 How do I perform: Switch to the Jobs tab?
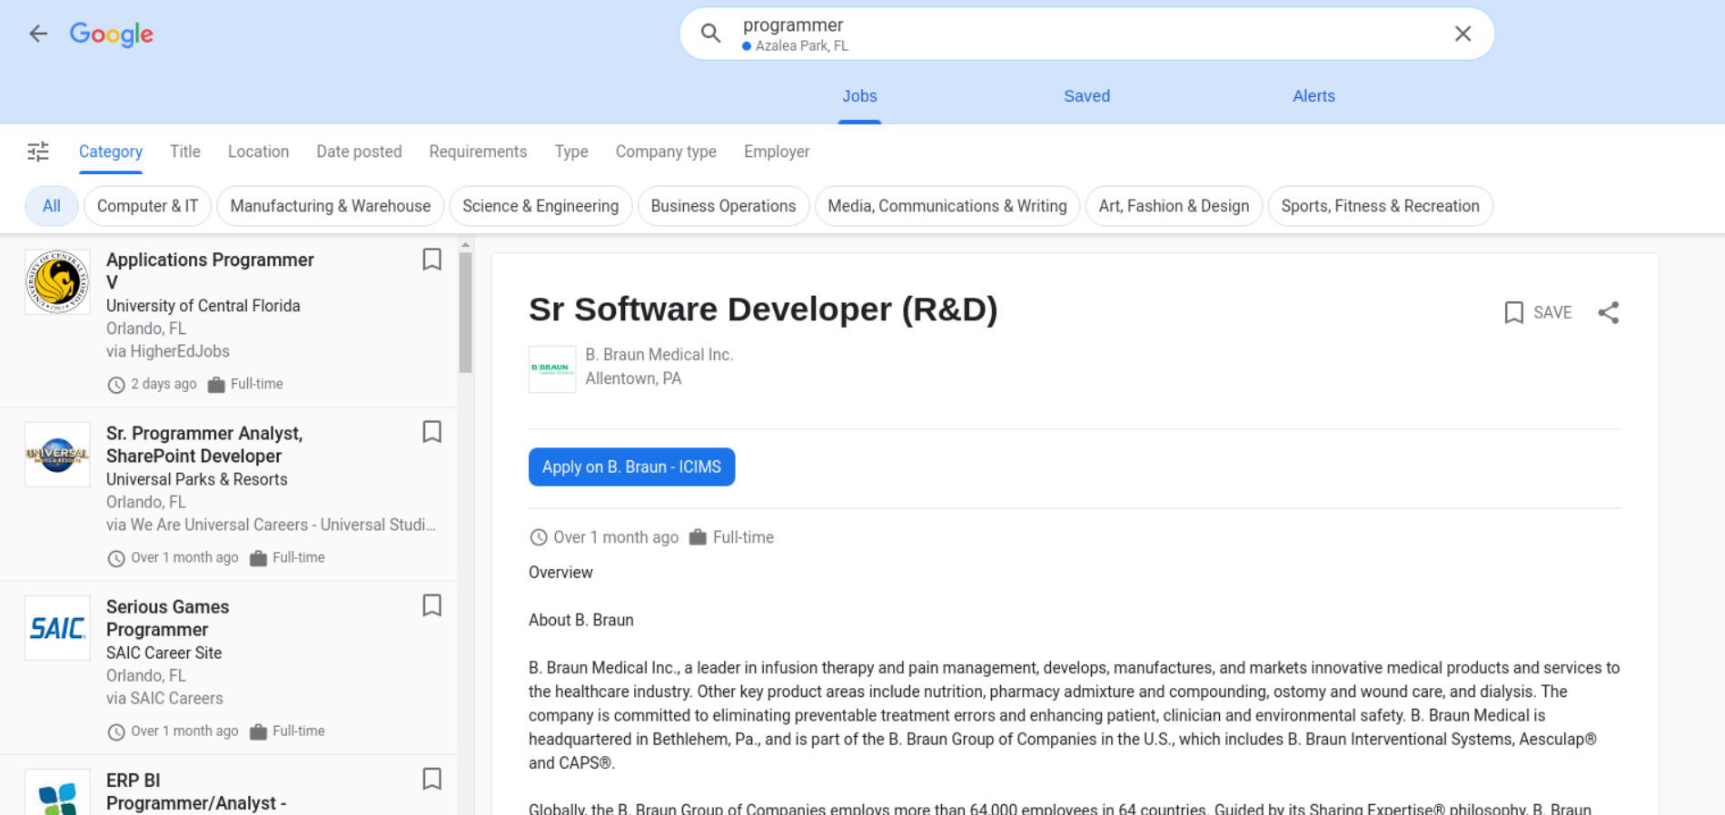(x=859, y=96)
